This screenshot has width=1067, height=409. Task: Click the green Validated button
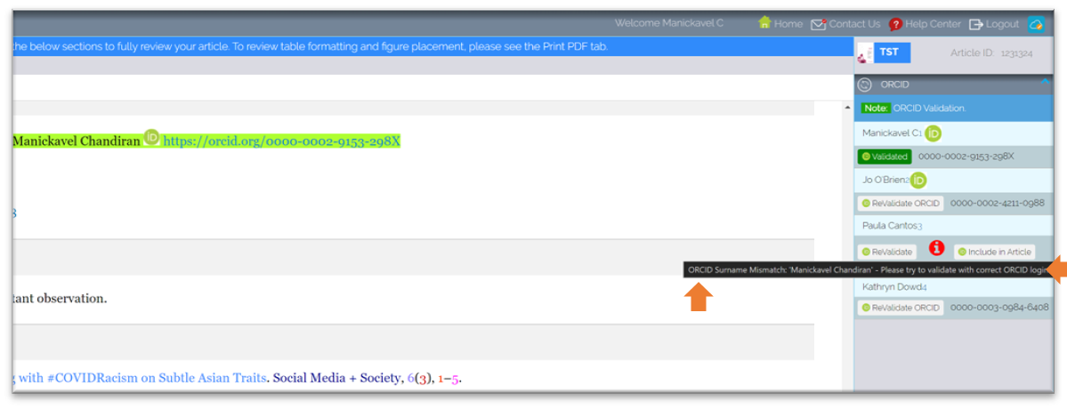click(x=885, y=156)
